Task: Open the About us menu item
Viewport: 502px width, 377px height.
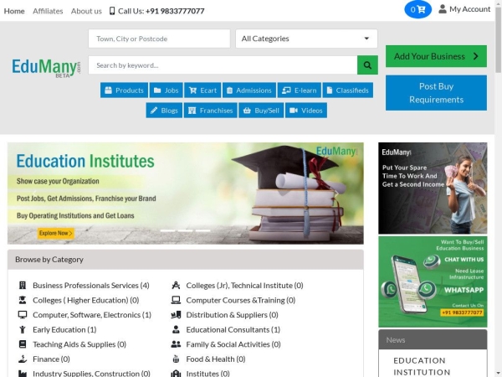Action: 86,11
